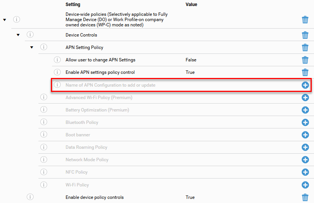Show info for Enable APN settings policy control
Image resolution: width=314 pixels, height=203 pixels.
pos(57,72)
